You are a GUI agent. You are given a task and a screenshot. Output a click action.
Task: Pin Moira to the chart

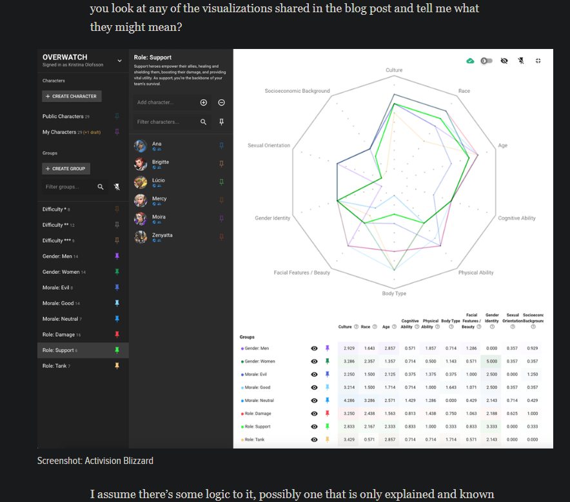click(221, 218)
